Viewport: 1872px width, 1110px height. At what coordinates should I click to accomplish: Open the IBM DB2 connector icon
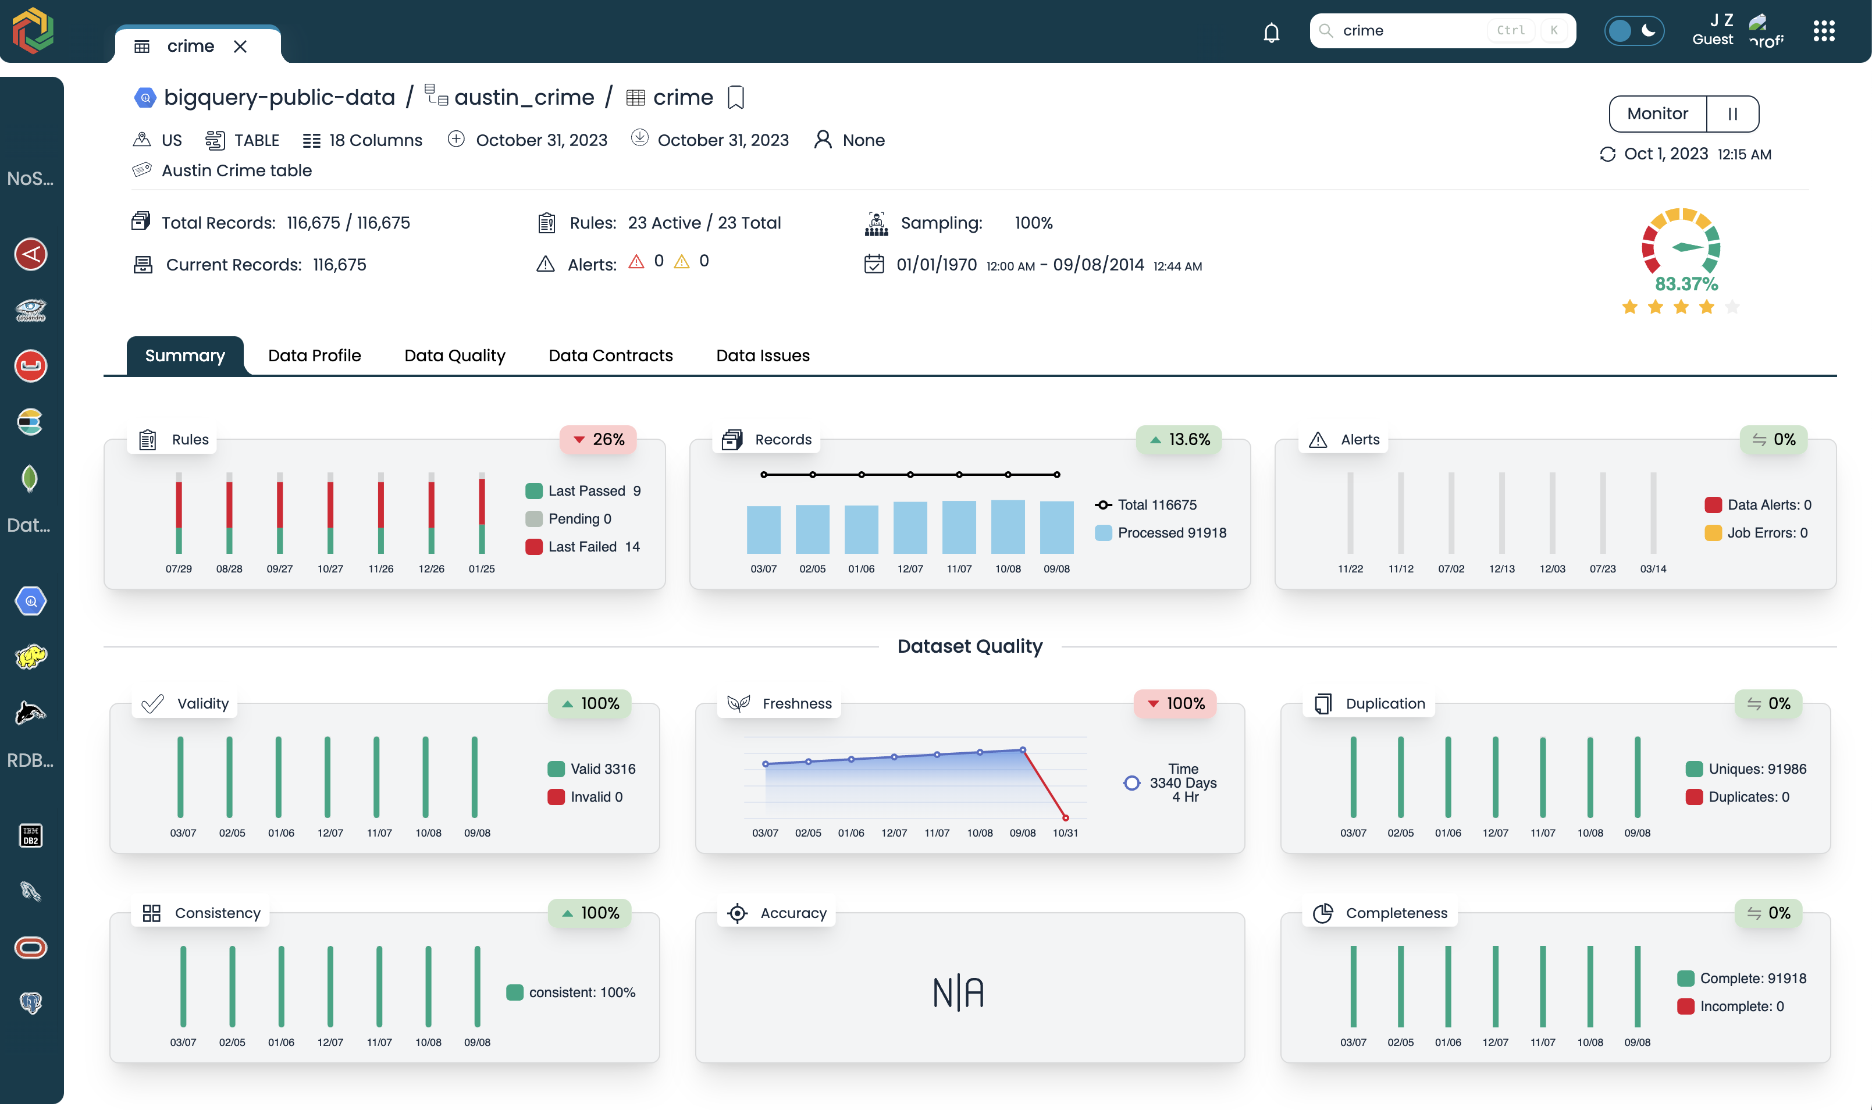pos(31,835)
